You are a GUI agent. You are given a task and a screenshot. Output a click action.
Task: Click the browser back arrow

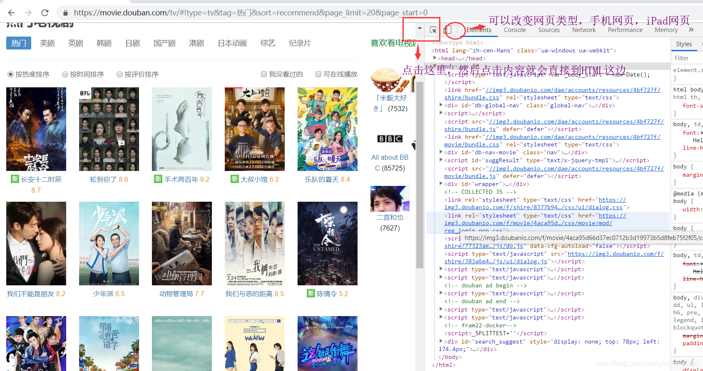12,12
